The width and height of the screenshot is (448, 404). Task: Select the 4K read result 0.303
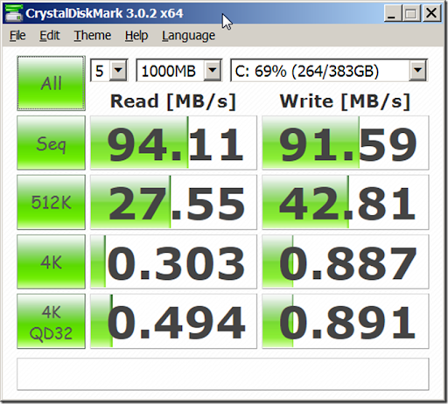pyautogui.click(x=173, y=261)
